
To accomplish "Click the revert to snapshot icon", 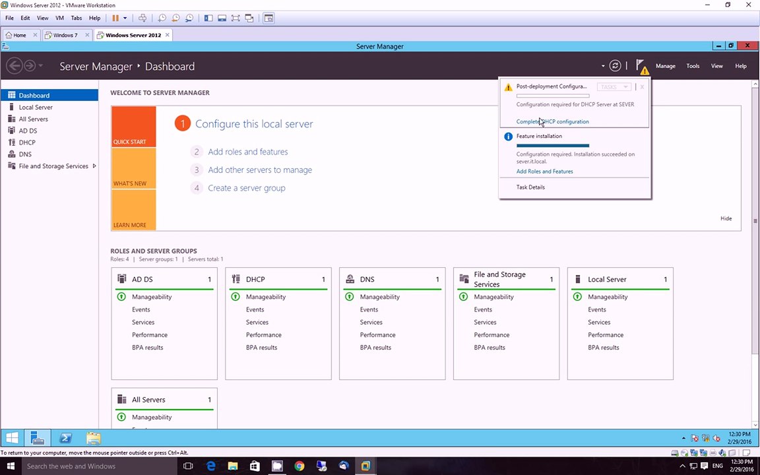I will pyautogui.click(x=175, y=18).
